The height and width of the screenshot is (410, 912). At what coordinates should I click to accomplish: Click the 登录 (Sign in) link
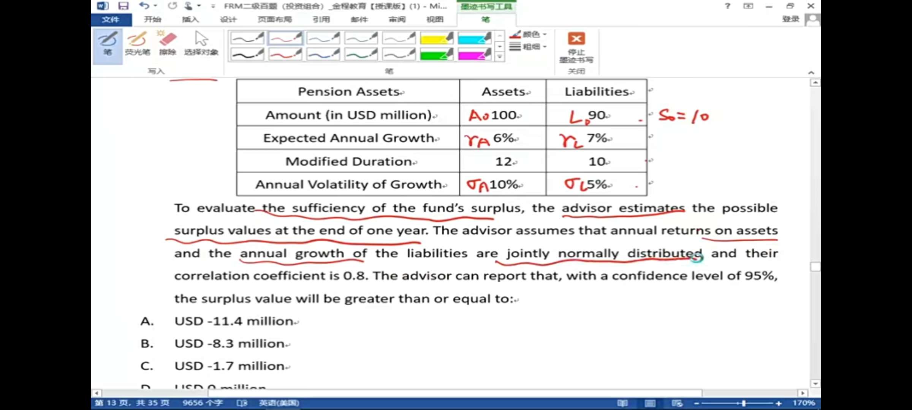[x=790, y=19]
